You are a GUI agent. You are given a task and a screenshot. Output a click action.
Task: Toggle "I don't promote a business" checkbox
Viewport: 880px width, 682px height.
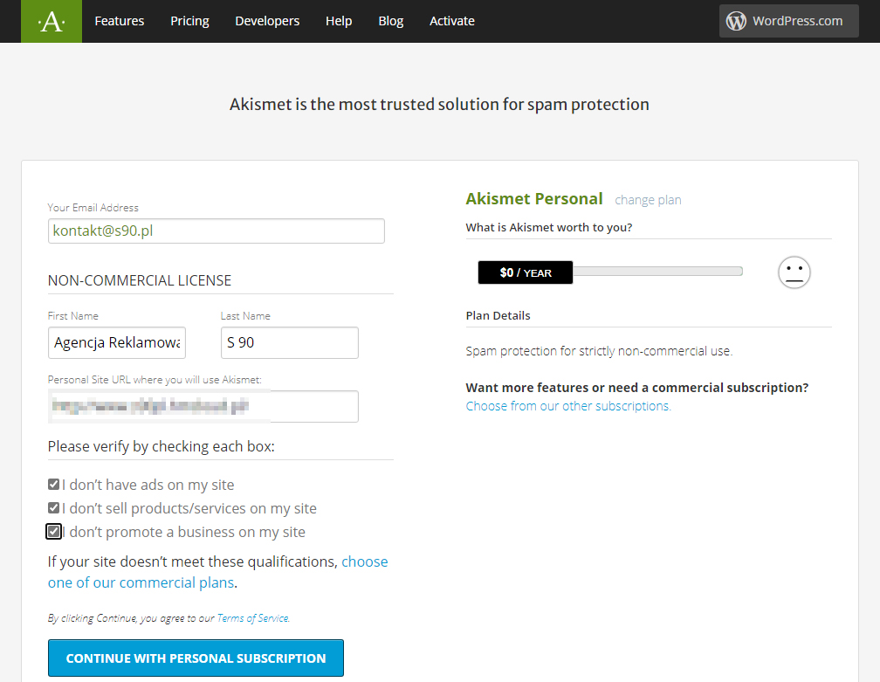pos(53,532)
